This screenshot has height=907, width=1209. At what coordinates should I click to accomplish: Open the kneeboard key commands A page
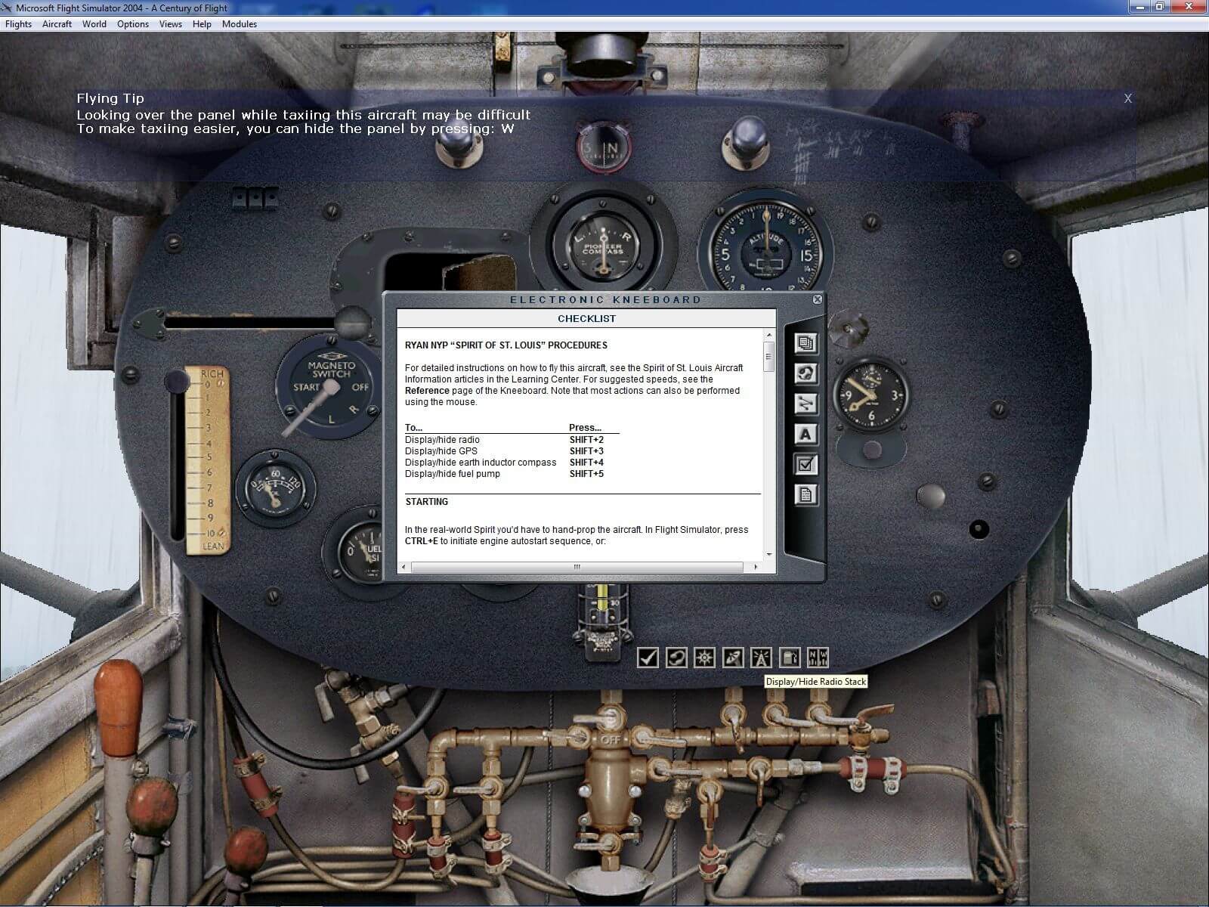805,435
